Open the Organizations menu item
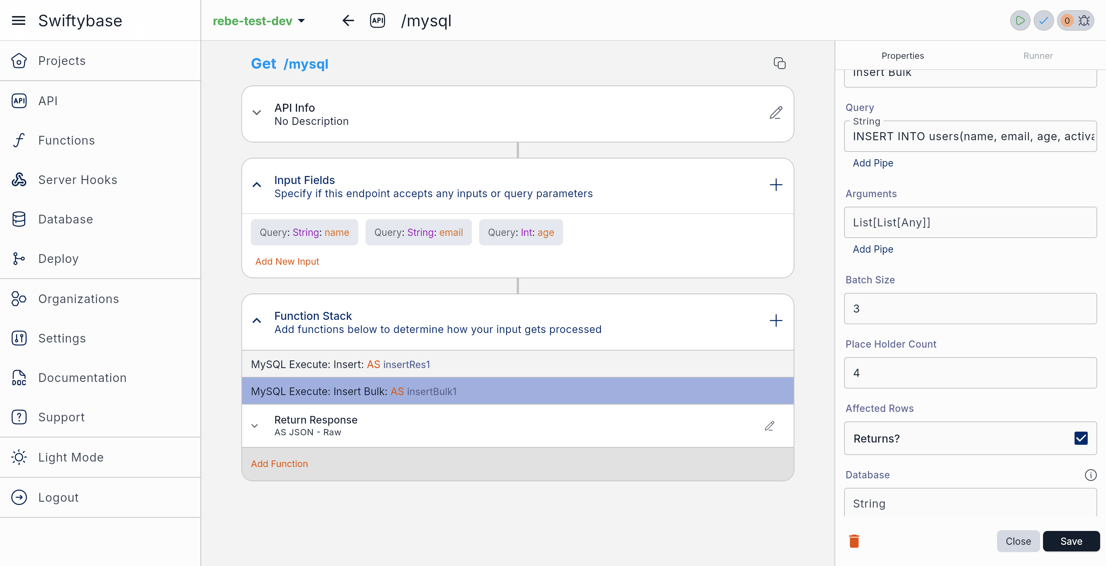This screenshot has width=1106, height=566. [x=101, y=299]
